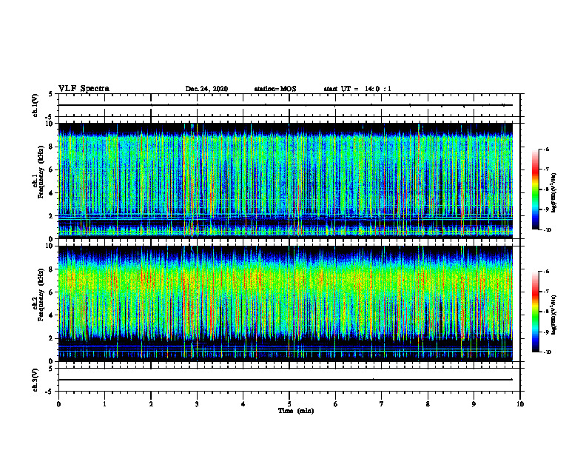Click the '-10' tick on ch.2 colorbar
The image size is (586, 453).
point(547,352)
